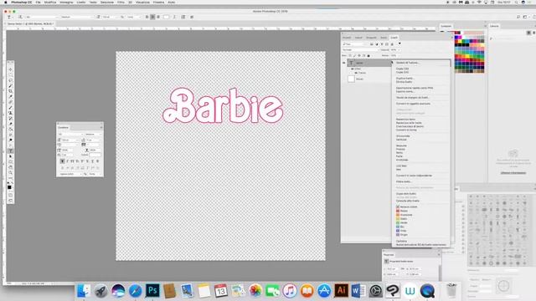This screenshot has height=301, width=536.
Task: Toggle underline in Carattere panel
Action: (92, 161)
